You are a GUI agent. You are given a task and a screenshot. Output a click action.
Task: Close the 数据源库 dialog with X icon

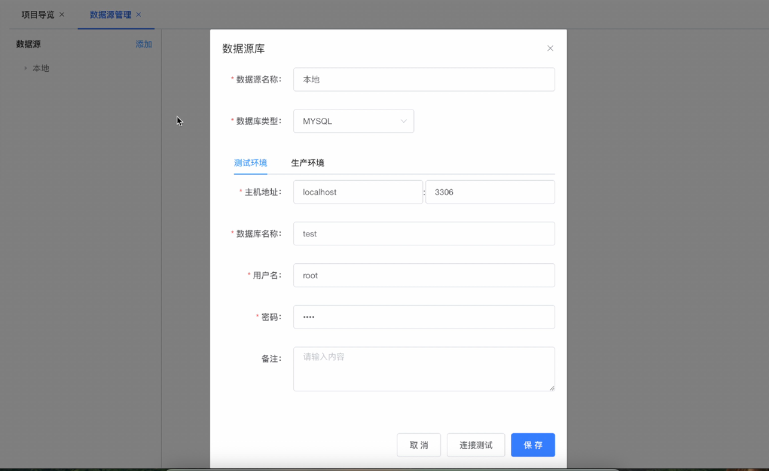[550, 48]
